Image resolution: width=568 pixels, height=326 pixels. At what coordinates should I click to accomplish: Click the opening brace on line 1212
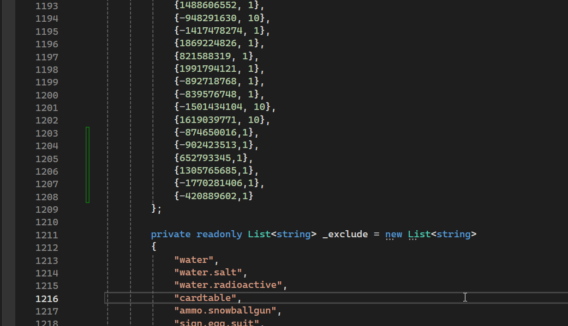154,247
